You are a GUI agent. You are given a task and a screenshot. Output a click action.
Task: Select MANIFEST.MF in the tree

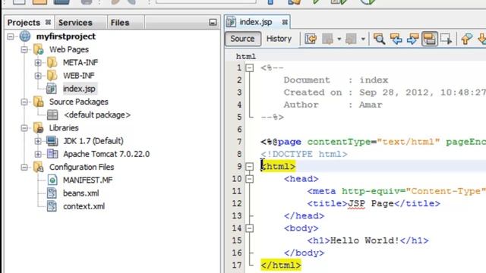(88, 180)
